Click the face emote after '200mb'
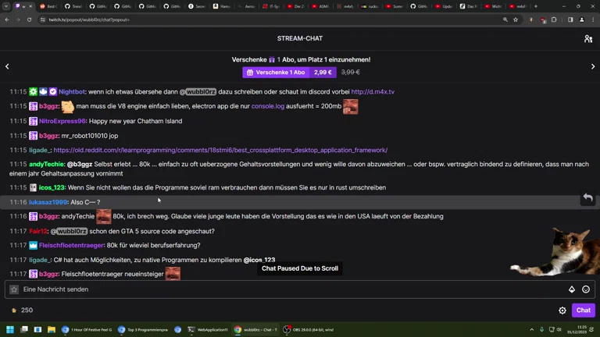Image resolution: width=600 pixels, height=337 pixels. 351,107
